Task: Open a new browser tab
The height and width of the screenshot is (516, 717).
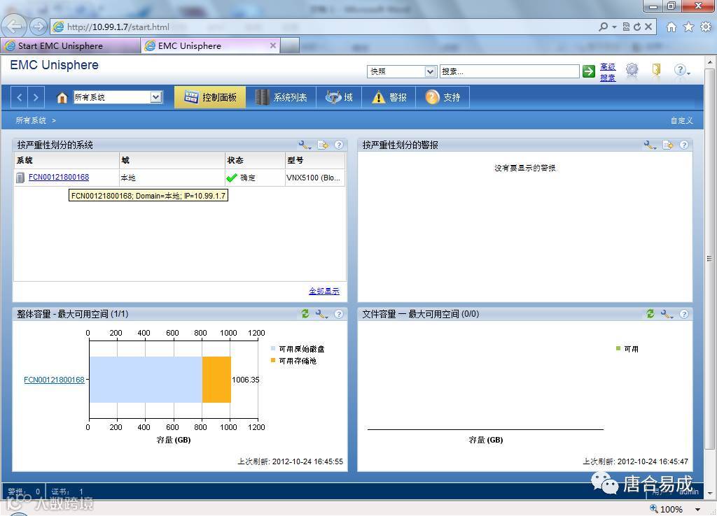Action: (289, 45)
